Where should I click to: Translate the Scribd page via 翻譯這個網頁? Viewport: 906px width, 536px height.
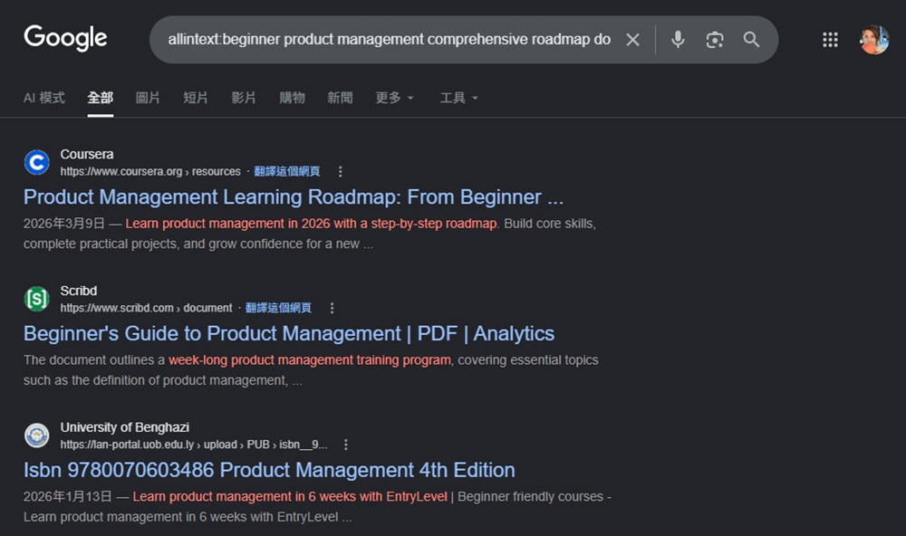click(x=278, y=308)
